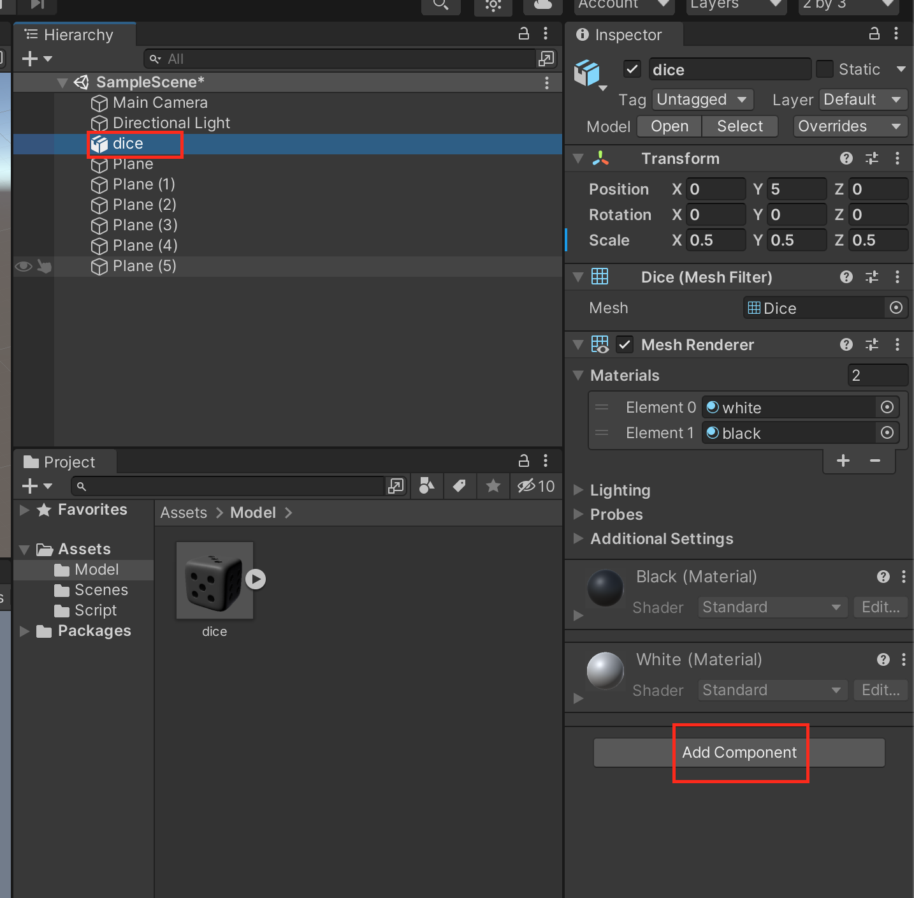Screen dimensions: 914x898
Task: Click the Hierarchy panel lock icon
Action: 523,34
